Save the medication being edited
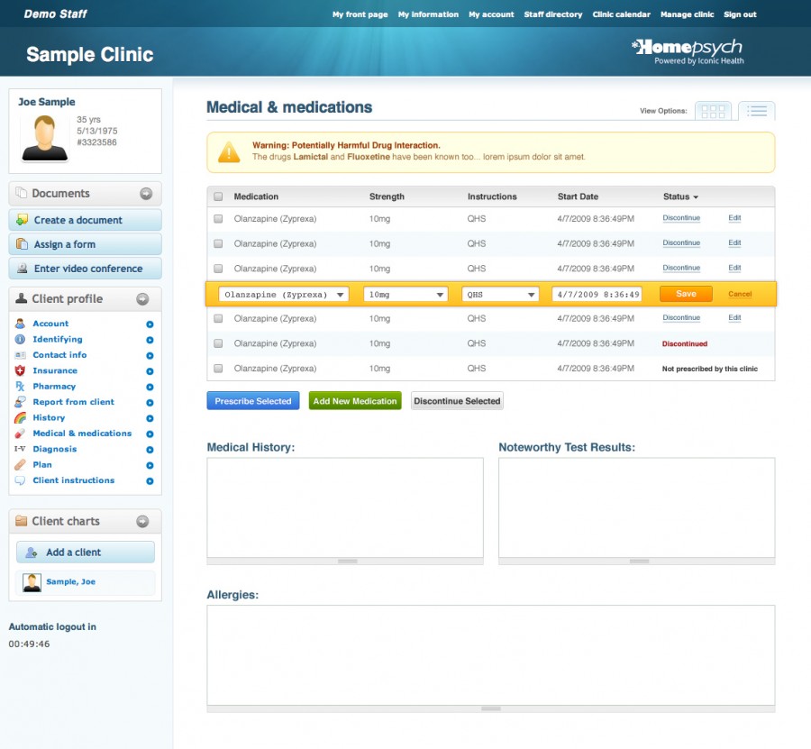 [686, 294]
